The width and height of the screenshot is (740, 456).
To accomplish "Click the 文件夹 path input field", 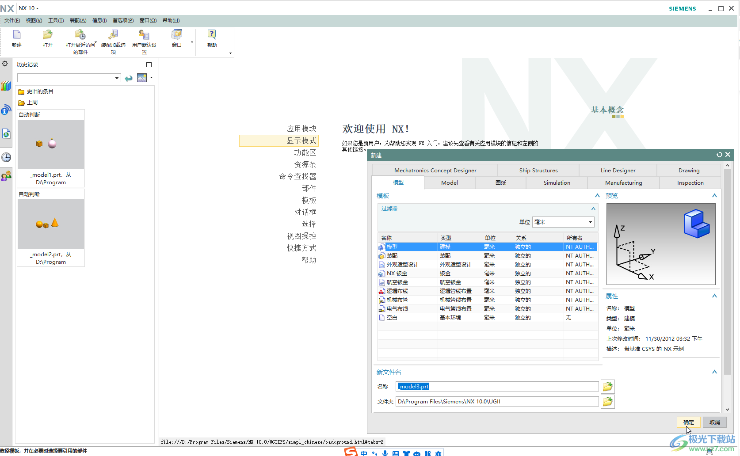I will click(x=497, y=402).
